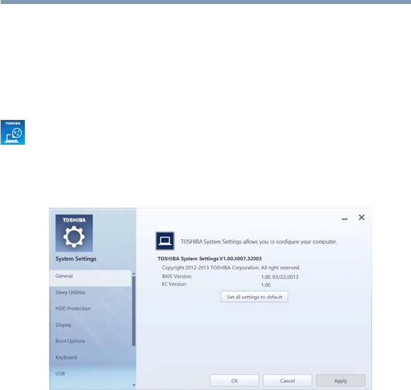This screenshot has width=411, height=390.
Task: Click the Copyright 2012-2013 TOSHIBA Corporation line
Action: [x=231, y=267]
